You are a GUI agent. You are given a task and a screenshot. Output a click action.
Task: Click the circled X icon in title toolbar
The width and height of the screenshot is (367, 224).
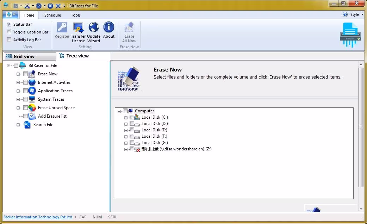tap(50, 6)
